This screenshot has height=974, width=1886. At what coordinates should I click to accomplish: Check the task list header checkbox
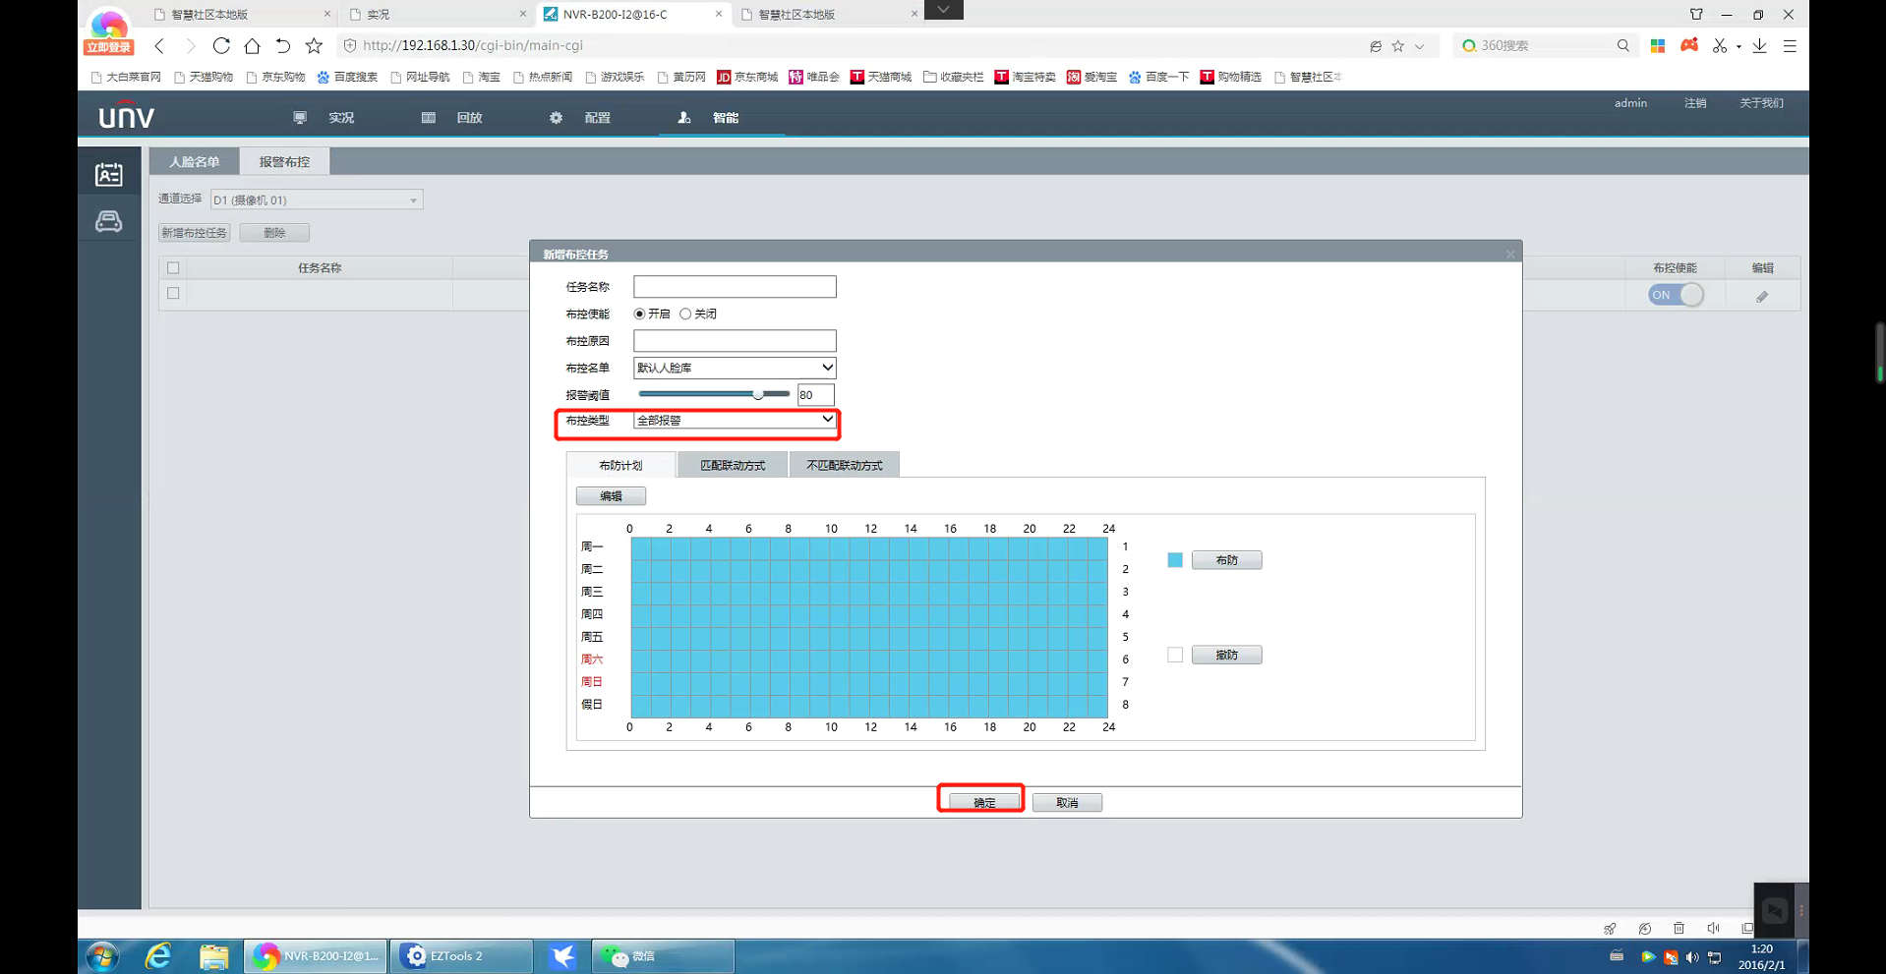173,268
